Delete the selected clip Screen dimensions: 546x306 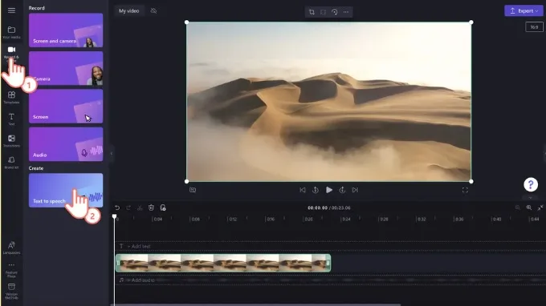click(151, 207)
